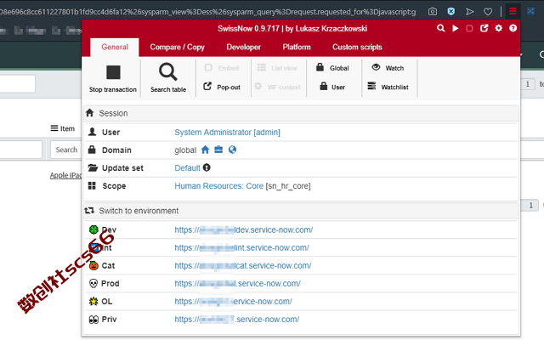
Task: Toggle the Watch eye option
Action: pyautogui.click(x=388, y=68)
